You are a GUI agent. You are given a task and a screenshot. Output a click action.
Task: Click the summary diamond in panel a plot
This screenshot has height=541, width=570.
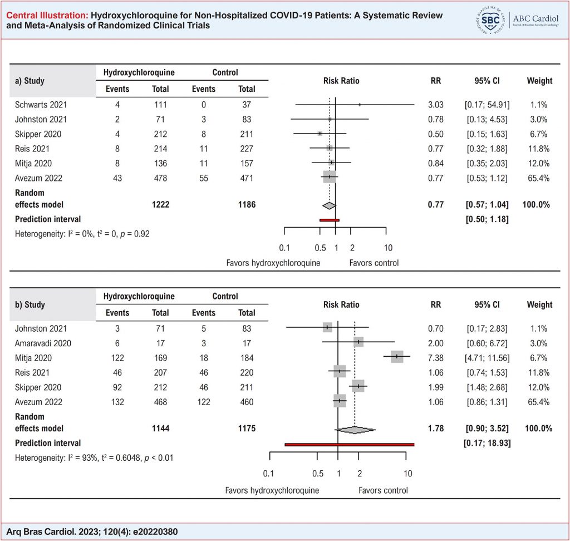click(x=330, y=205)
